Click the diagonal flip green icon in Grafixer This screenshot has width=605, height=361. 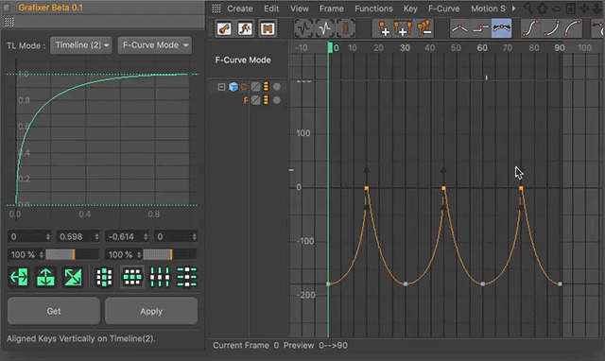pyautogui.click(x=73, y=277)
